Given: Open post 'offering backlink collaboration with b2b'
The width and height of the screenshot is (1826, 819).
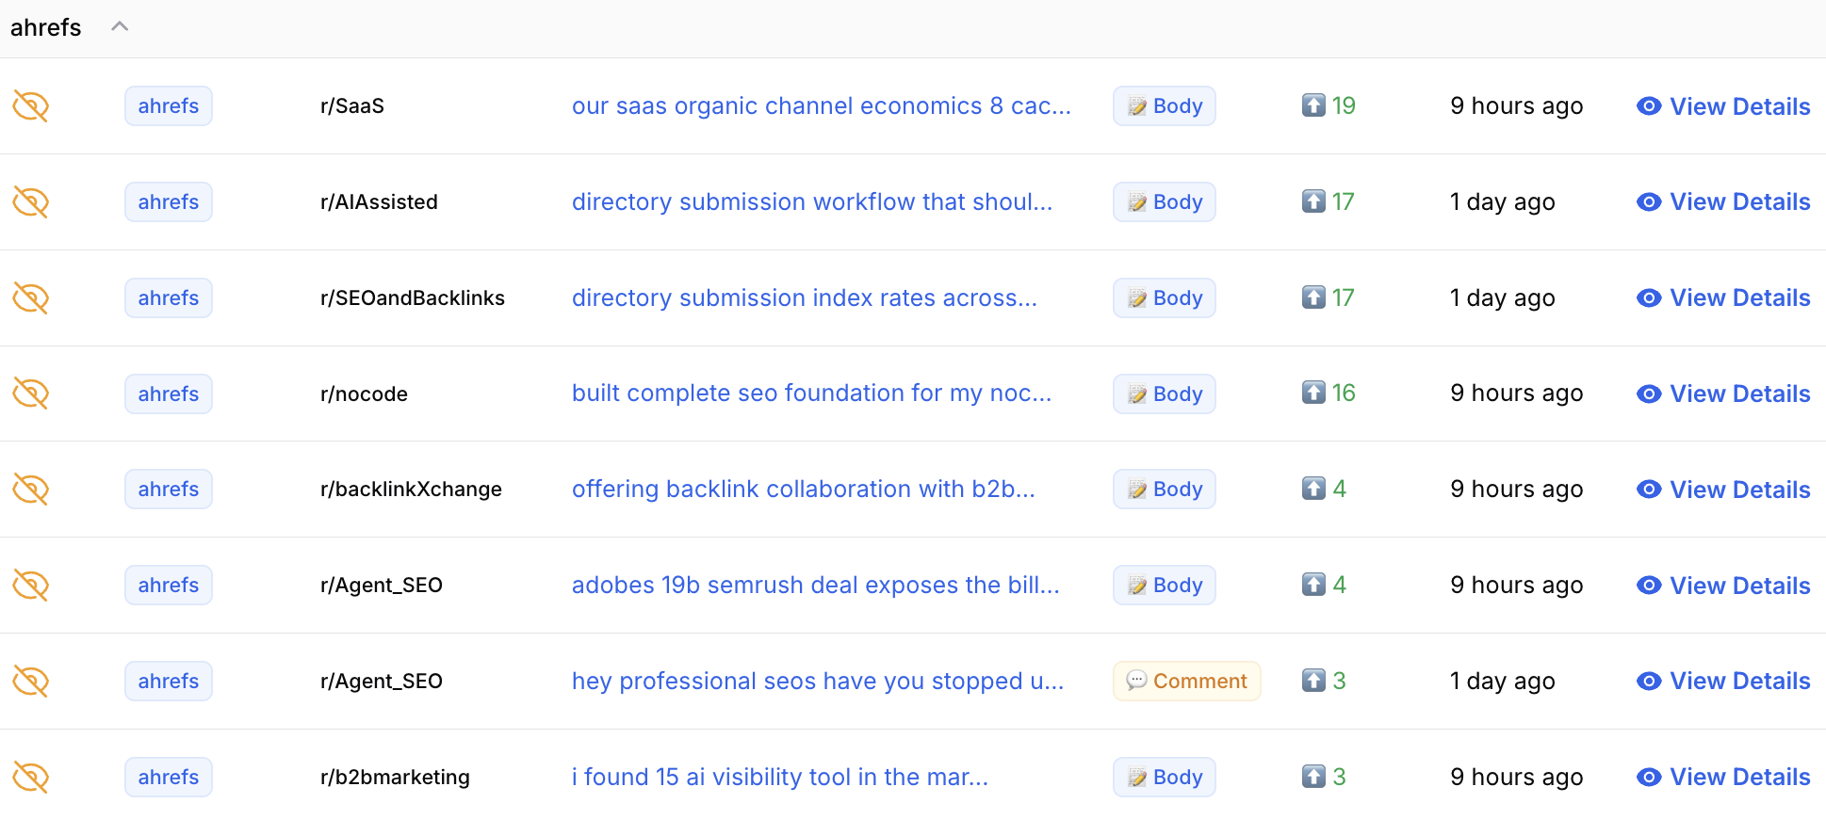Looking at the screenshot, I should (x=803, y=490).
